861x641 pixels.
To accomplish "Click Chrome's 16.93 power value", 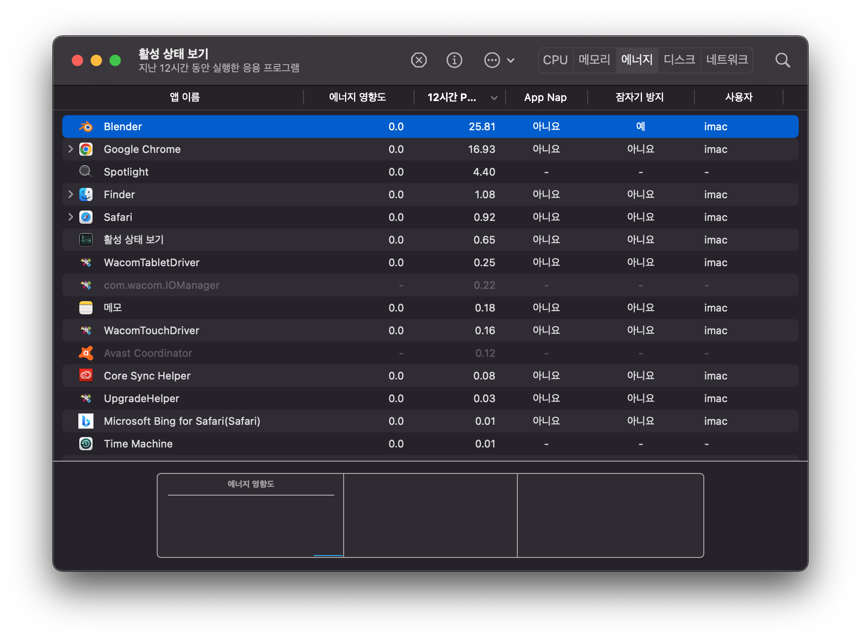I will tap(481, 149).
